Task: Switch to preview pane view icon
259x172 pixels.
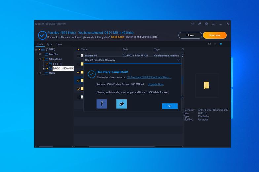Action: coord(221,44)
